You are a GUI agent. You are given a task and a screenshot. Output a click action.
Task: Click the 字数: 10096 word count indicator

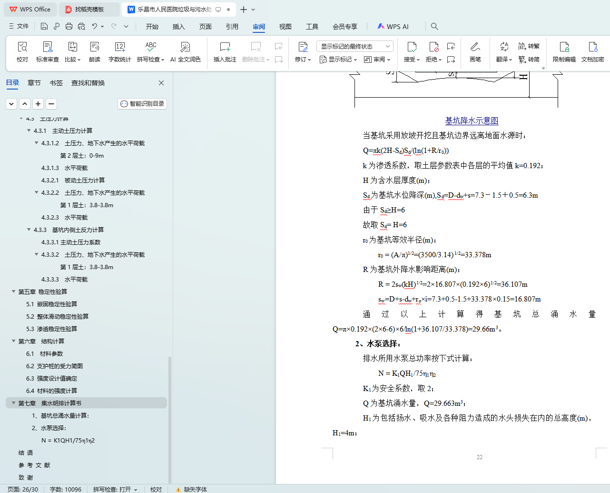[x=66, y=489]
